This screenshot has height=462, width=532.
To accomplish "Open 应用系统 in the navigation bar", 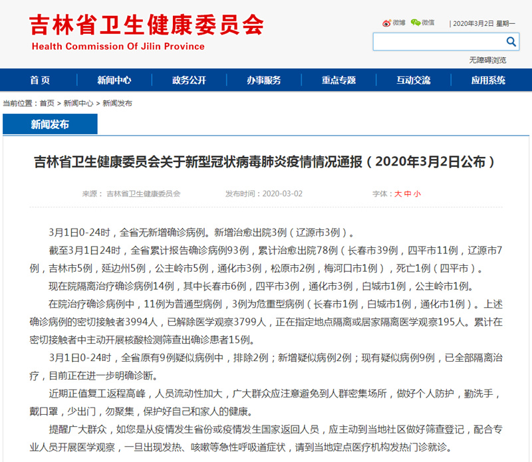I will click(x=488, y=80).
